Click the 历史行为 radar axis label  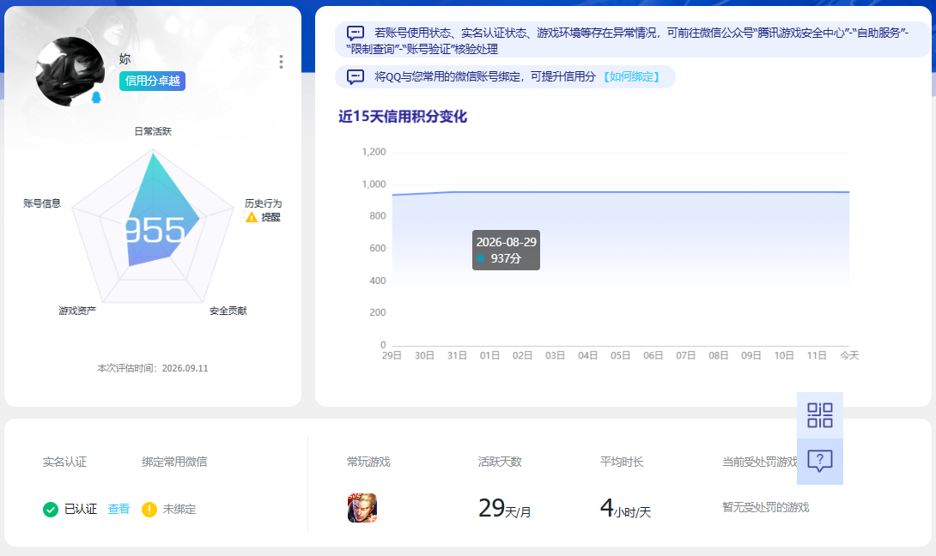(264, 203)
